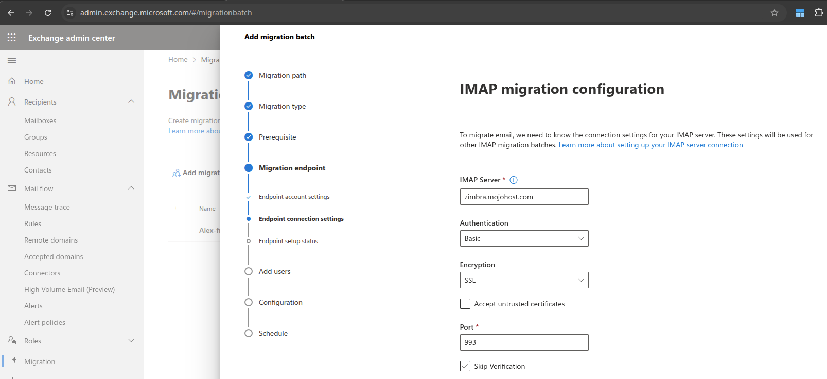Click the Exchange admin center title
Screen dimensions: 827x379
click(x=72, y=38)
